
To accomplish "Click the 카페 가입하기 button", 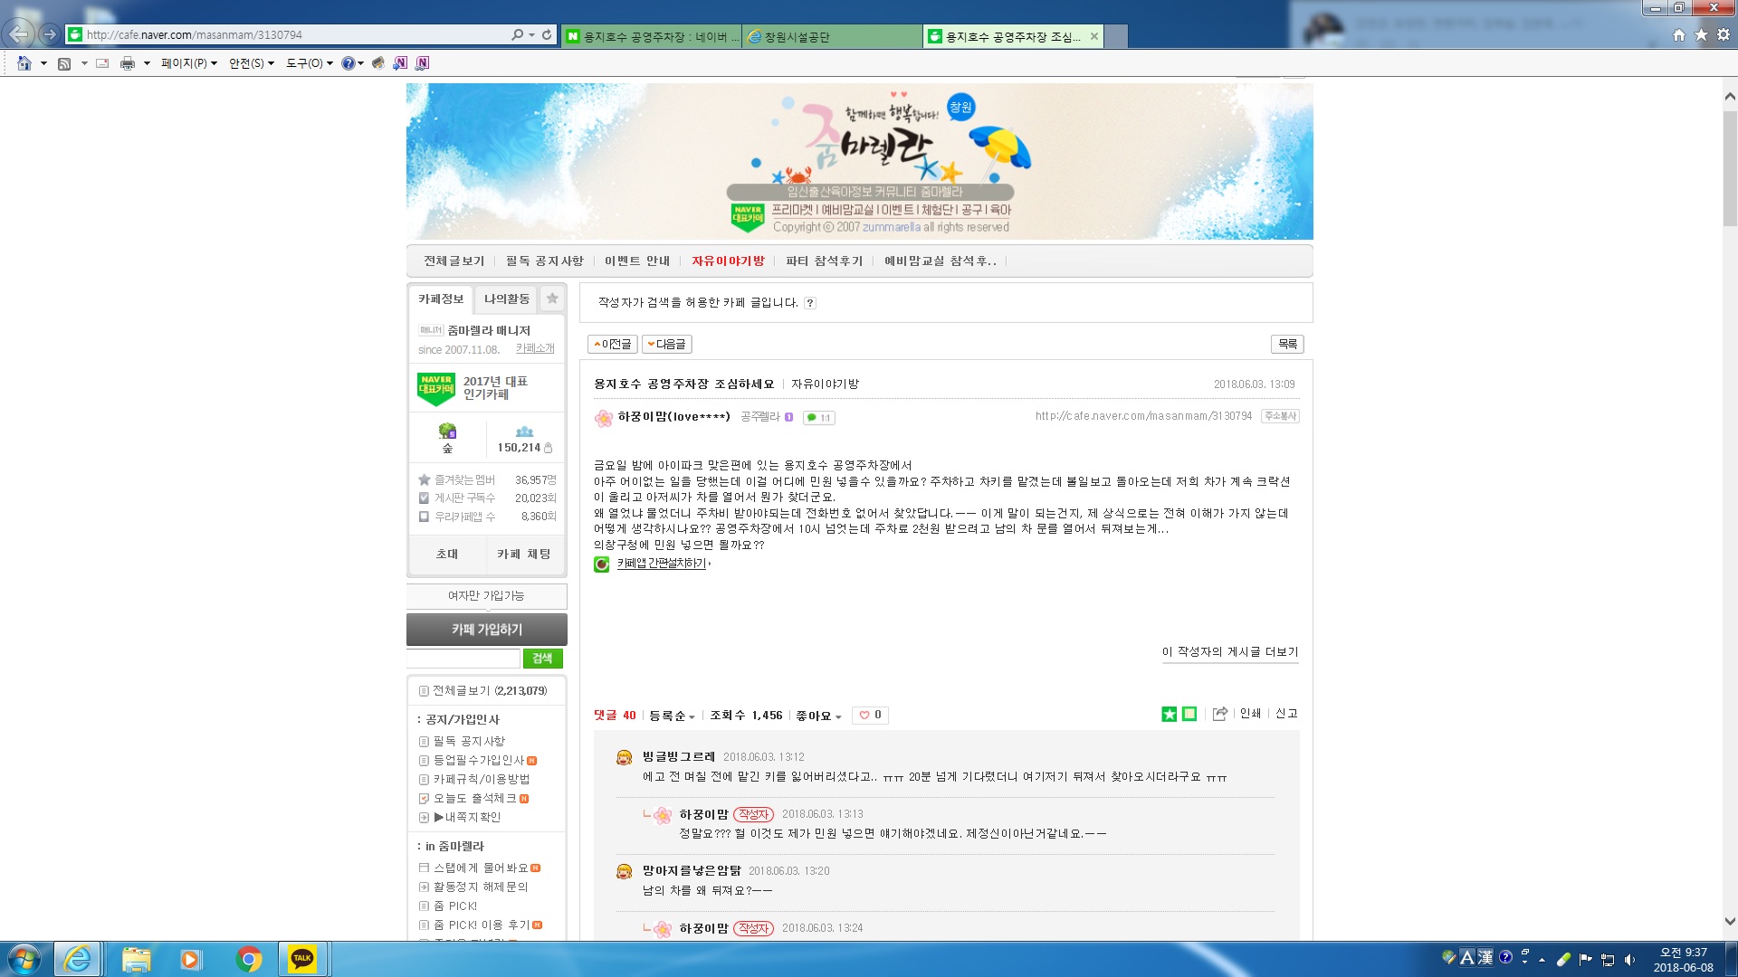I will [487, 629].
